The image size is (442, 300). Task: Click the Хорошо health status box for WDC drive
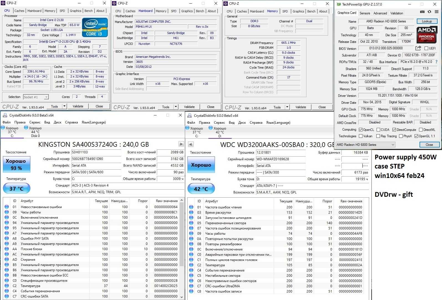click(x=201, y=165)
